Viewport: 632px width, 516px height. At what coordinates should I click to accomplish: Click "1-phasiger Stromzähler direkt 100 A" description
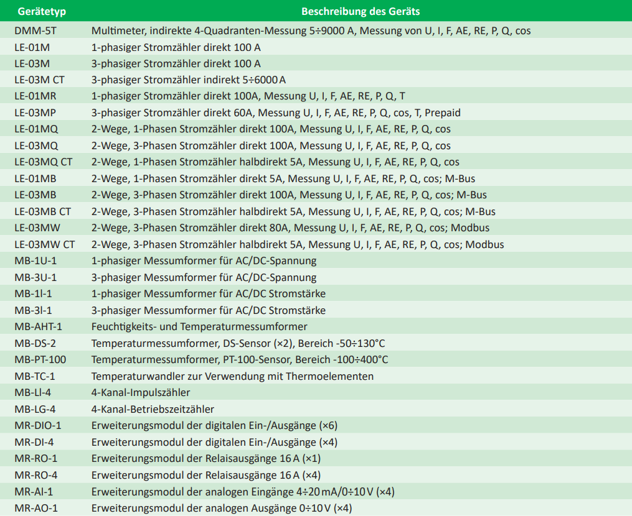[176, 47]
